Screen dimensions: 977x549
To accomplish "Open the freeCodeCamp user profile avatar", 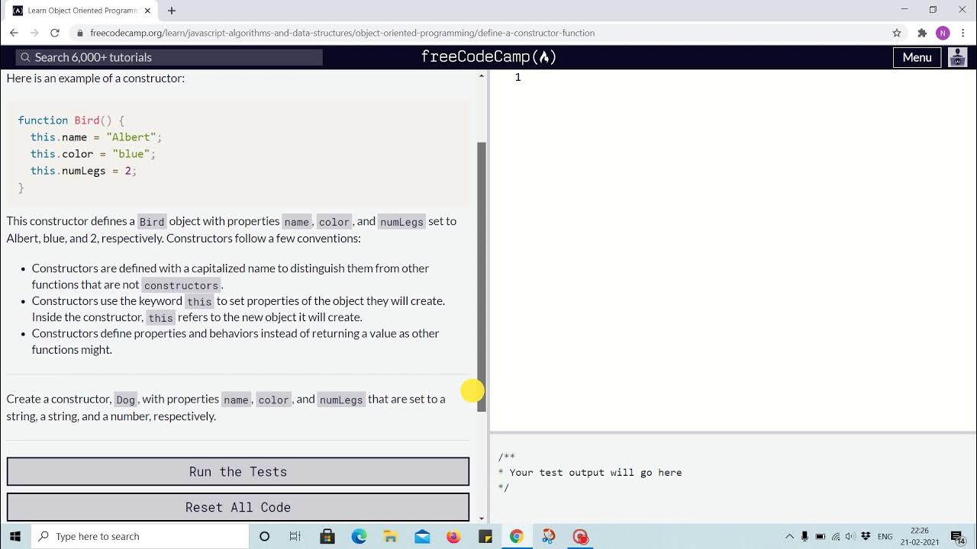I will (x=957, y=57).
